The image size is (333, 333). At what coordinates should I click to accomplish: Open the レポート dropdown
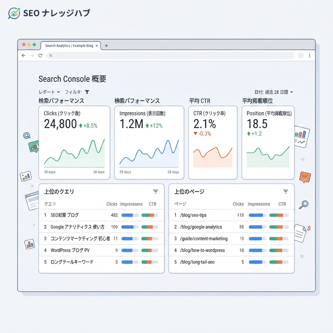[x=49, y=92]
